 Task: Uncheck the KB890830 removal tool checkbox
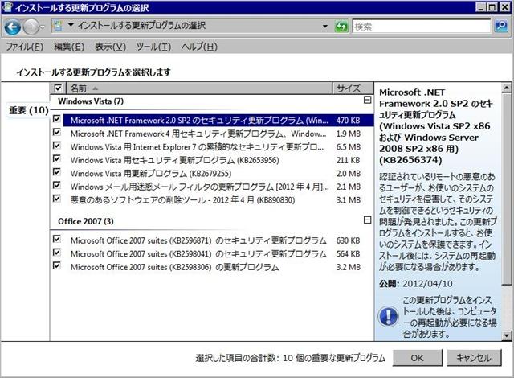coord(57,199)
